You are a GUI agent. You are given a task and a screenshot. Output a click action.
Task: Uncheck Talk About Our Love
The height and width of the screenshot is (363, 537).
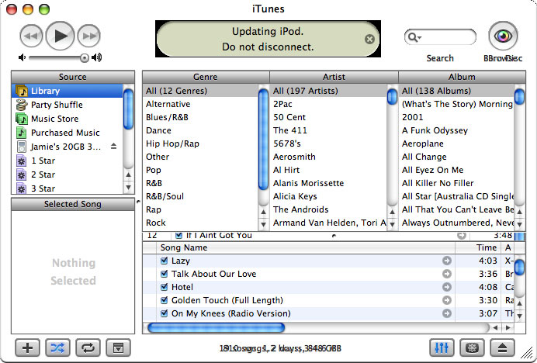click(165, 274)
